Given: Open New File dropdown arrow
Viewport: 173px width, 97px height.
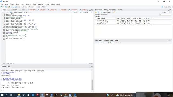Looking at the screenshot, I should click(3, 7).
